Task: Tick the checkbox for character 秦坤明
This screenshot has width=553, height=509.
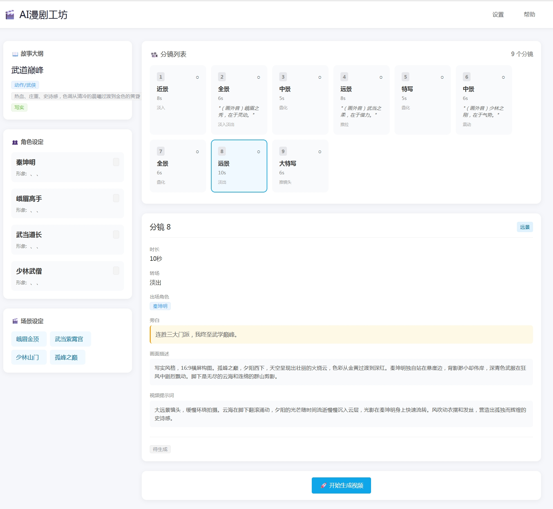Action: click(116, 162)
